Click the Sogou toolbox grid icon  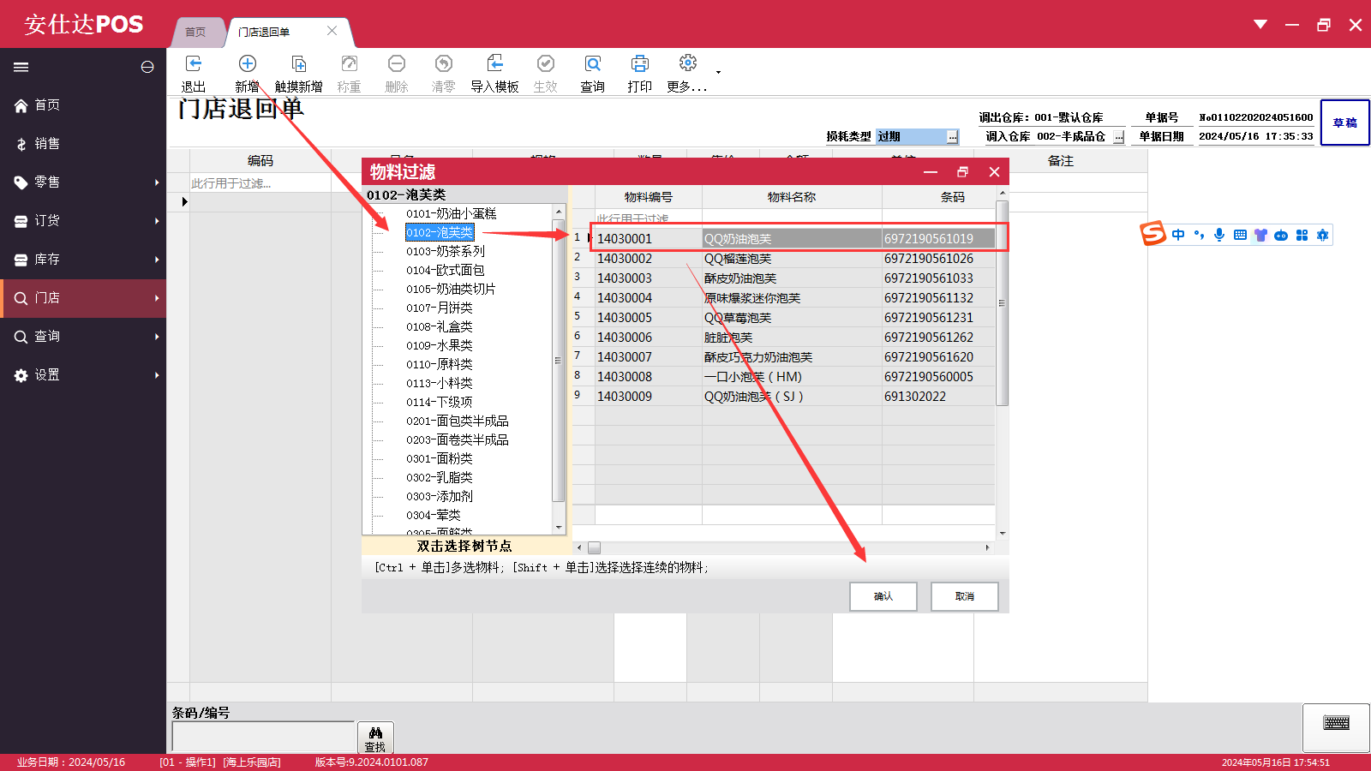[x=1302, y=235]
